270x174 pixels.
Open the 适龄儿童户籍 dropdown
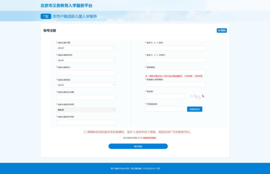pos(86,48)
